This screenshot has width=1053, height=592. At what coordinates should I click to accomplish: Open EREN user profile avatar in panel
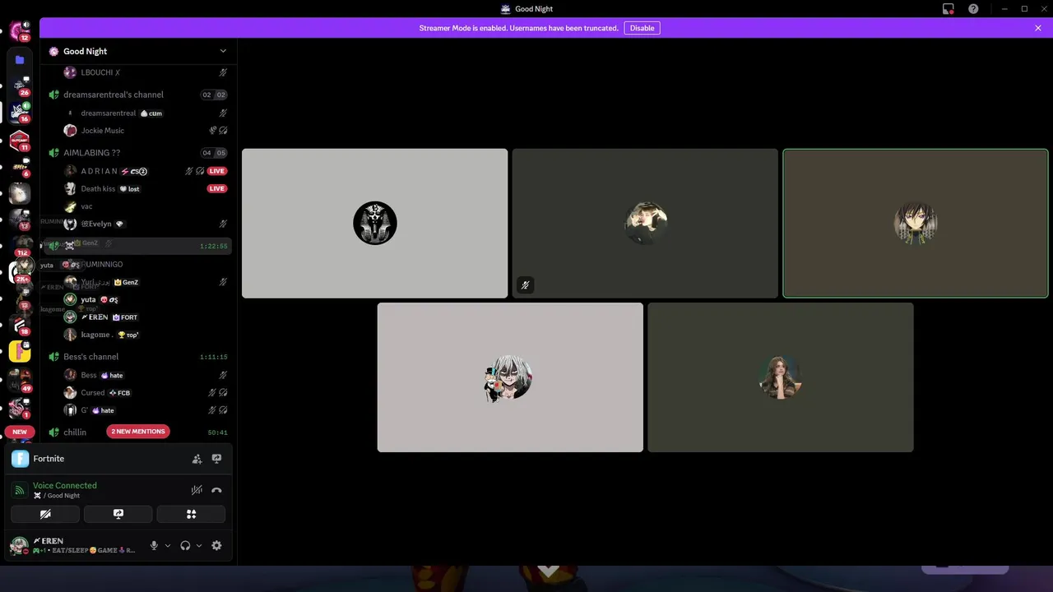pos(19,545)
